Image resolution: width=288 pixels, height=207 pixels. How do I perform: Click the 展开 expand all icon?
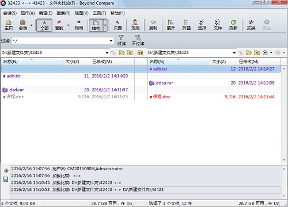[170, 25]
